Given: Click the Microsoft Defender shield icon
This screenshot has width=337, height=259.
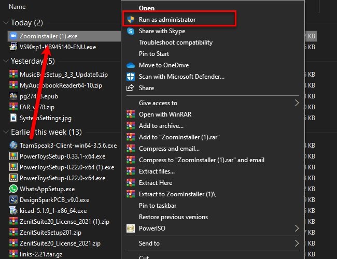Looking at the screenshot, I should (x=131, y=77).
